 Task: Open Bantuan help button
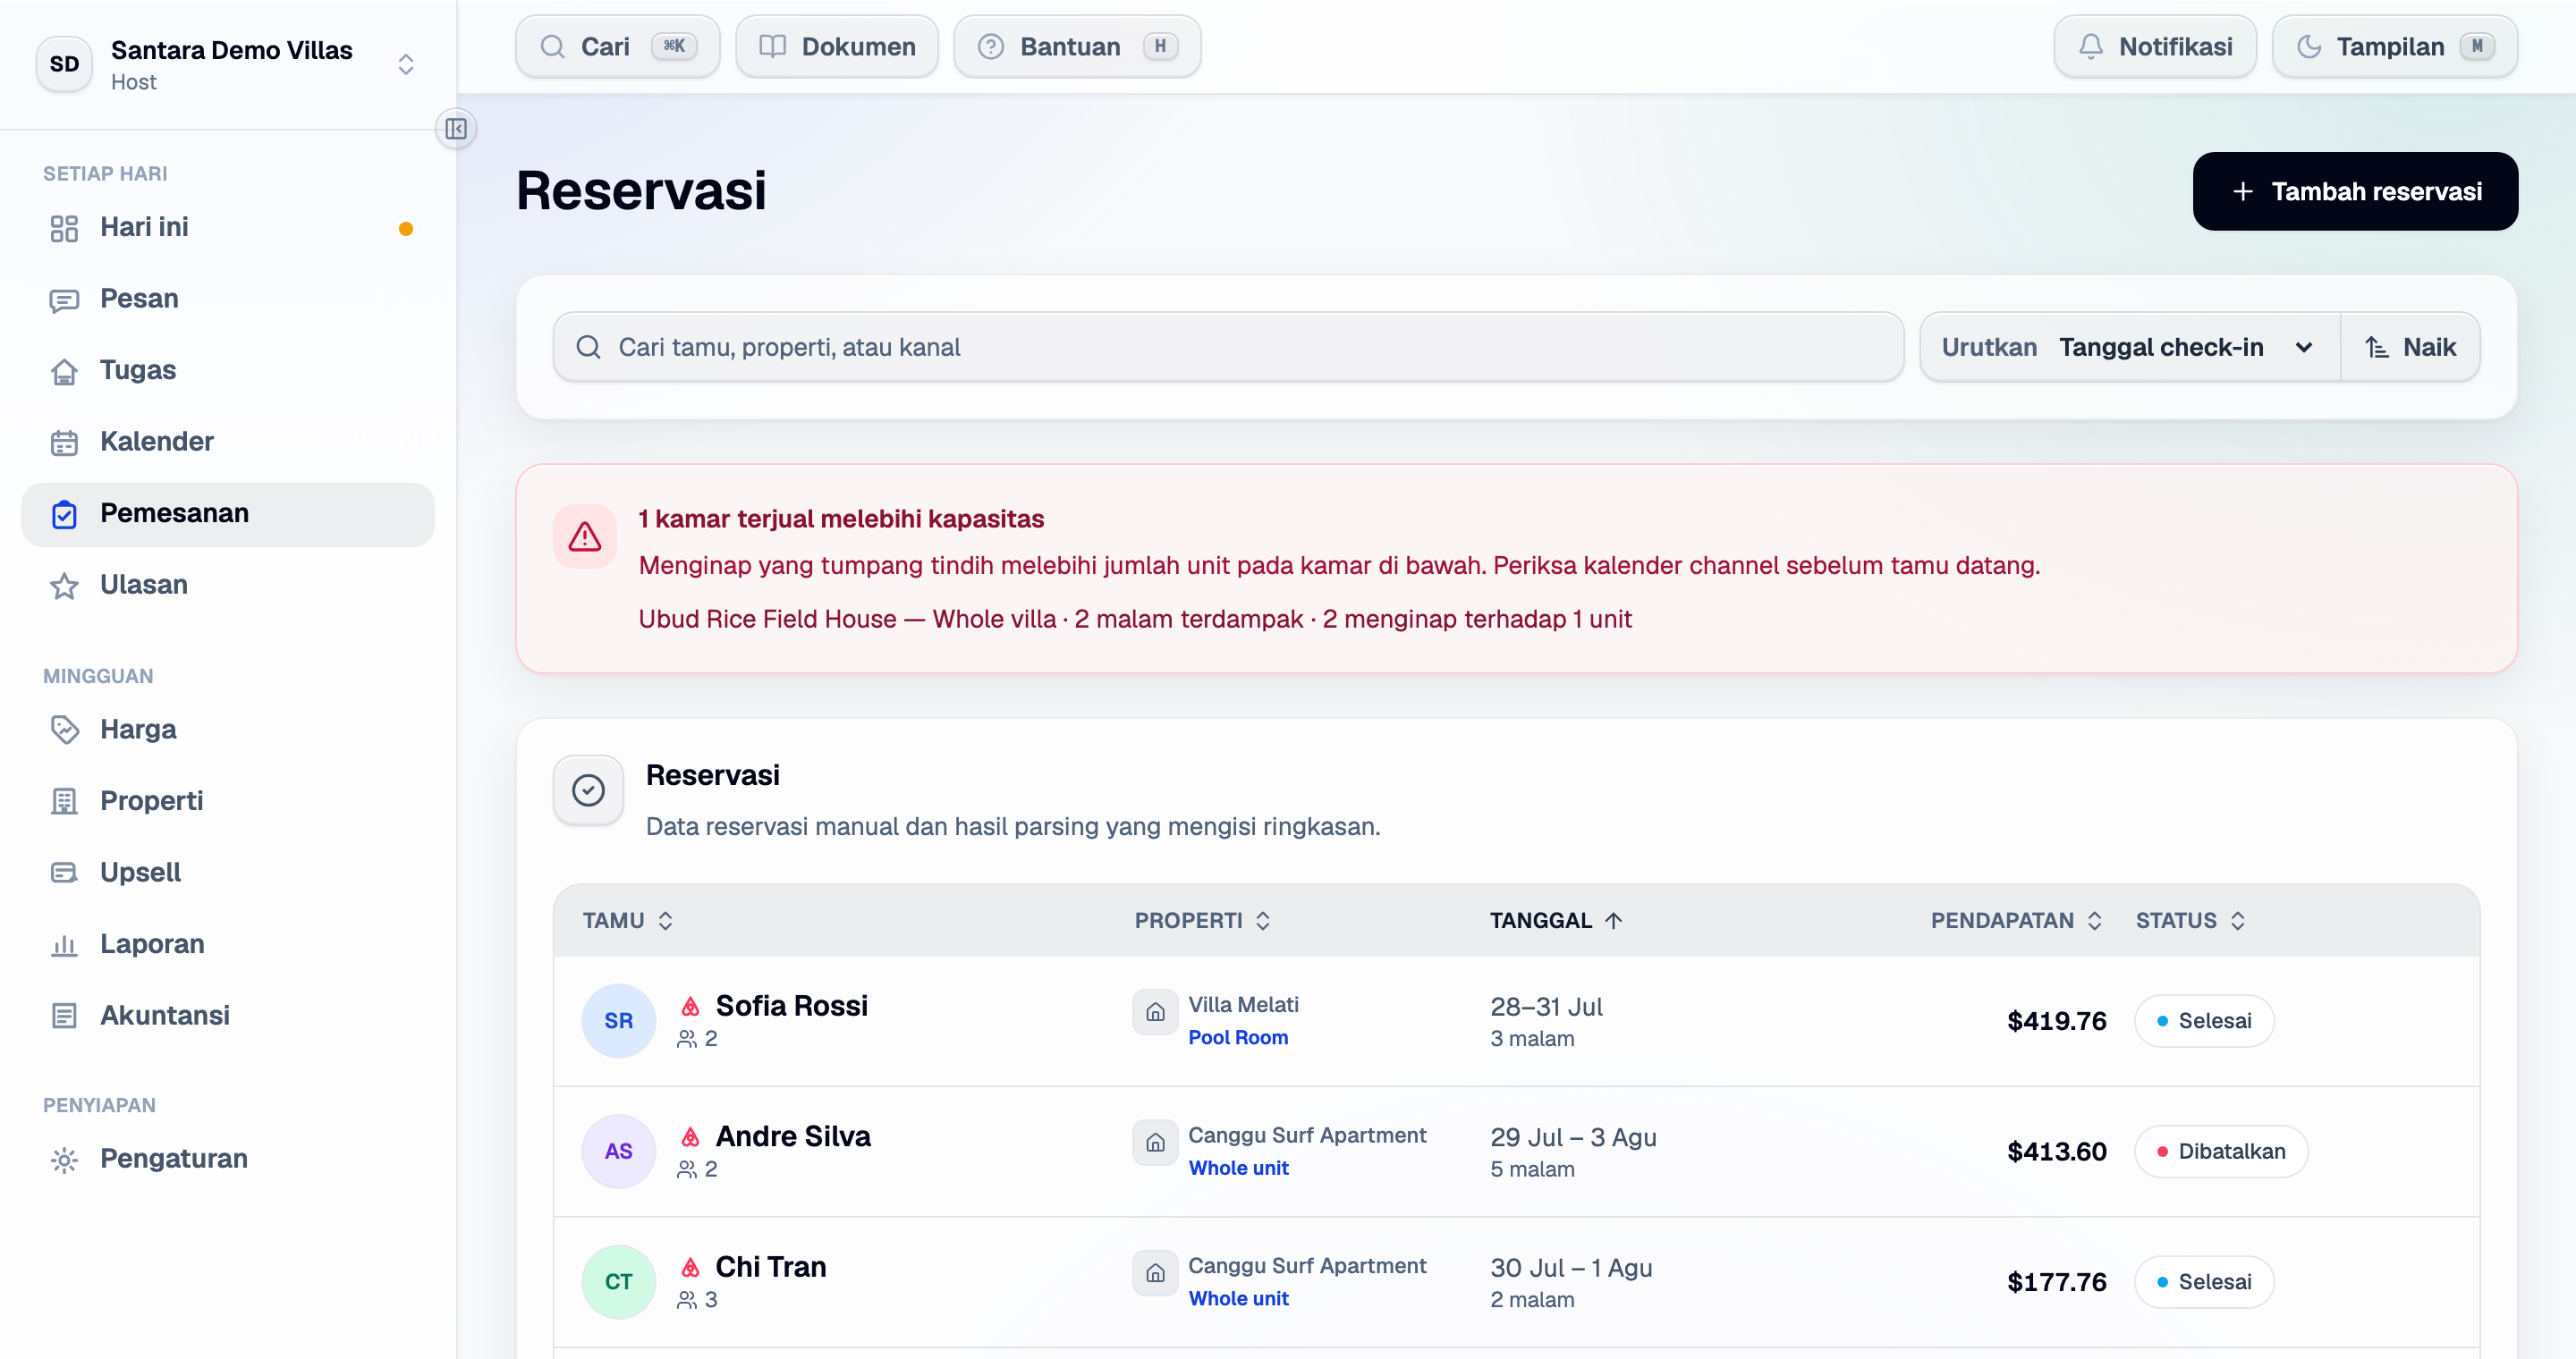[1077, 47]
